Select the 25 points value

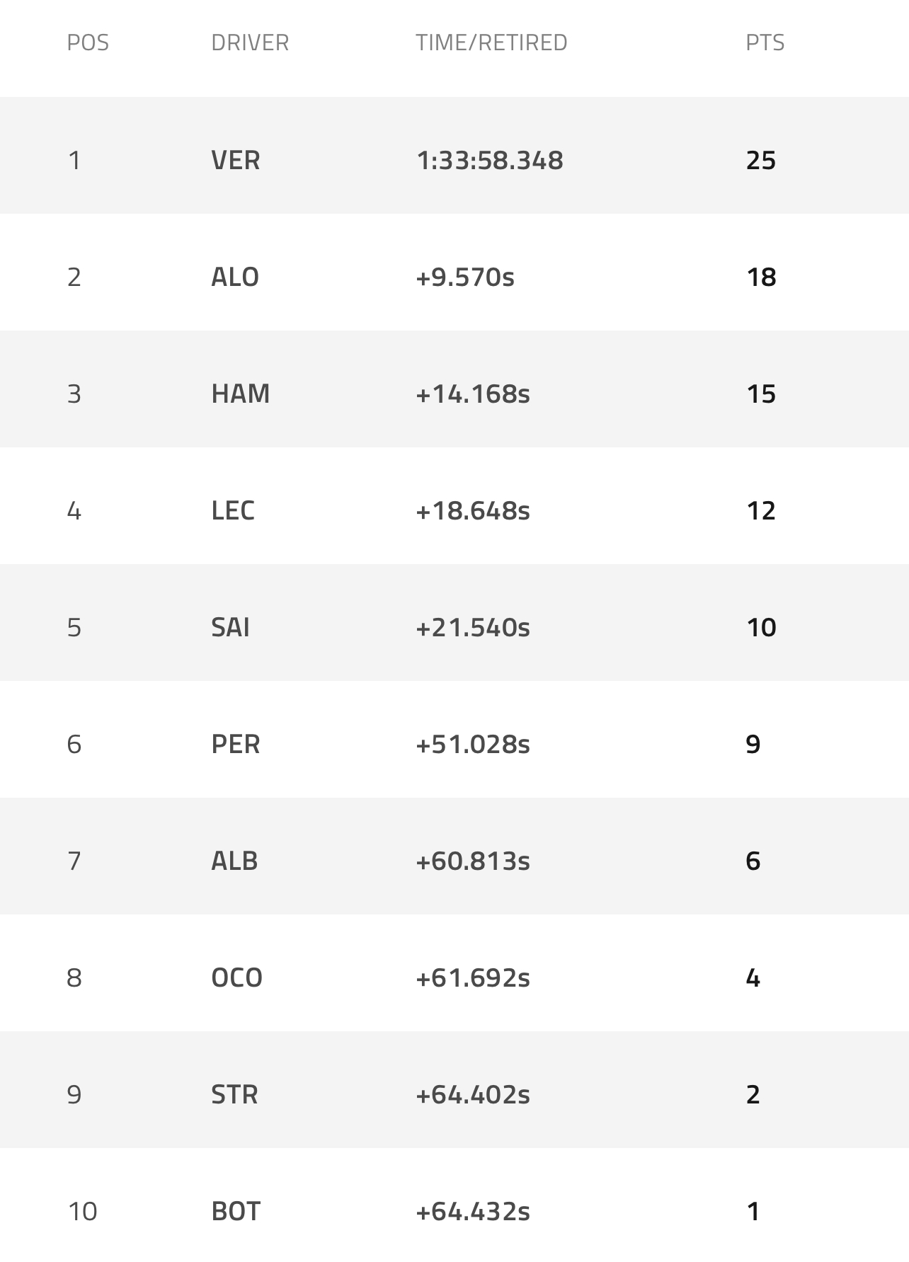pyautogui.click(x=761, y=161)
